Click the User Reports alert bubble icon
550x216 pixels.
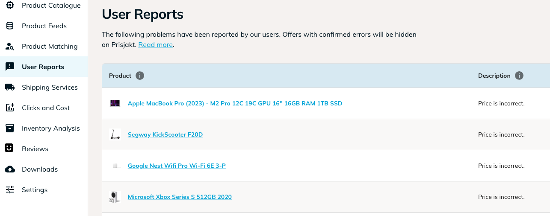tap(10, 67)
